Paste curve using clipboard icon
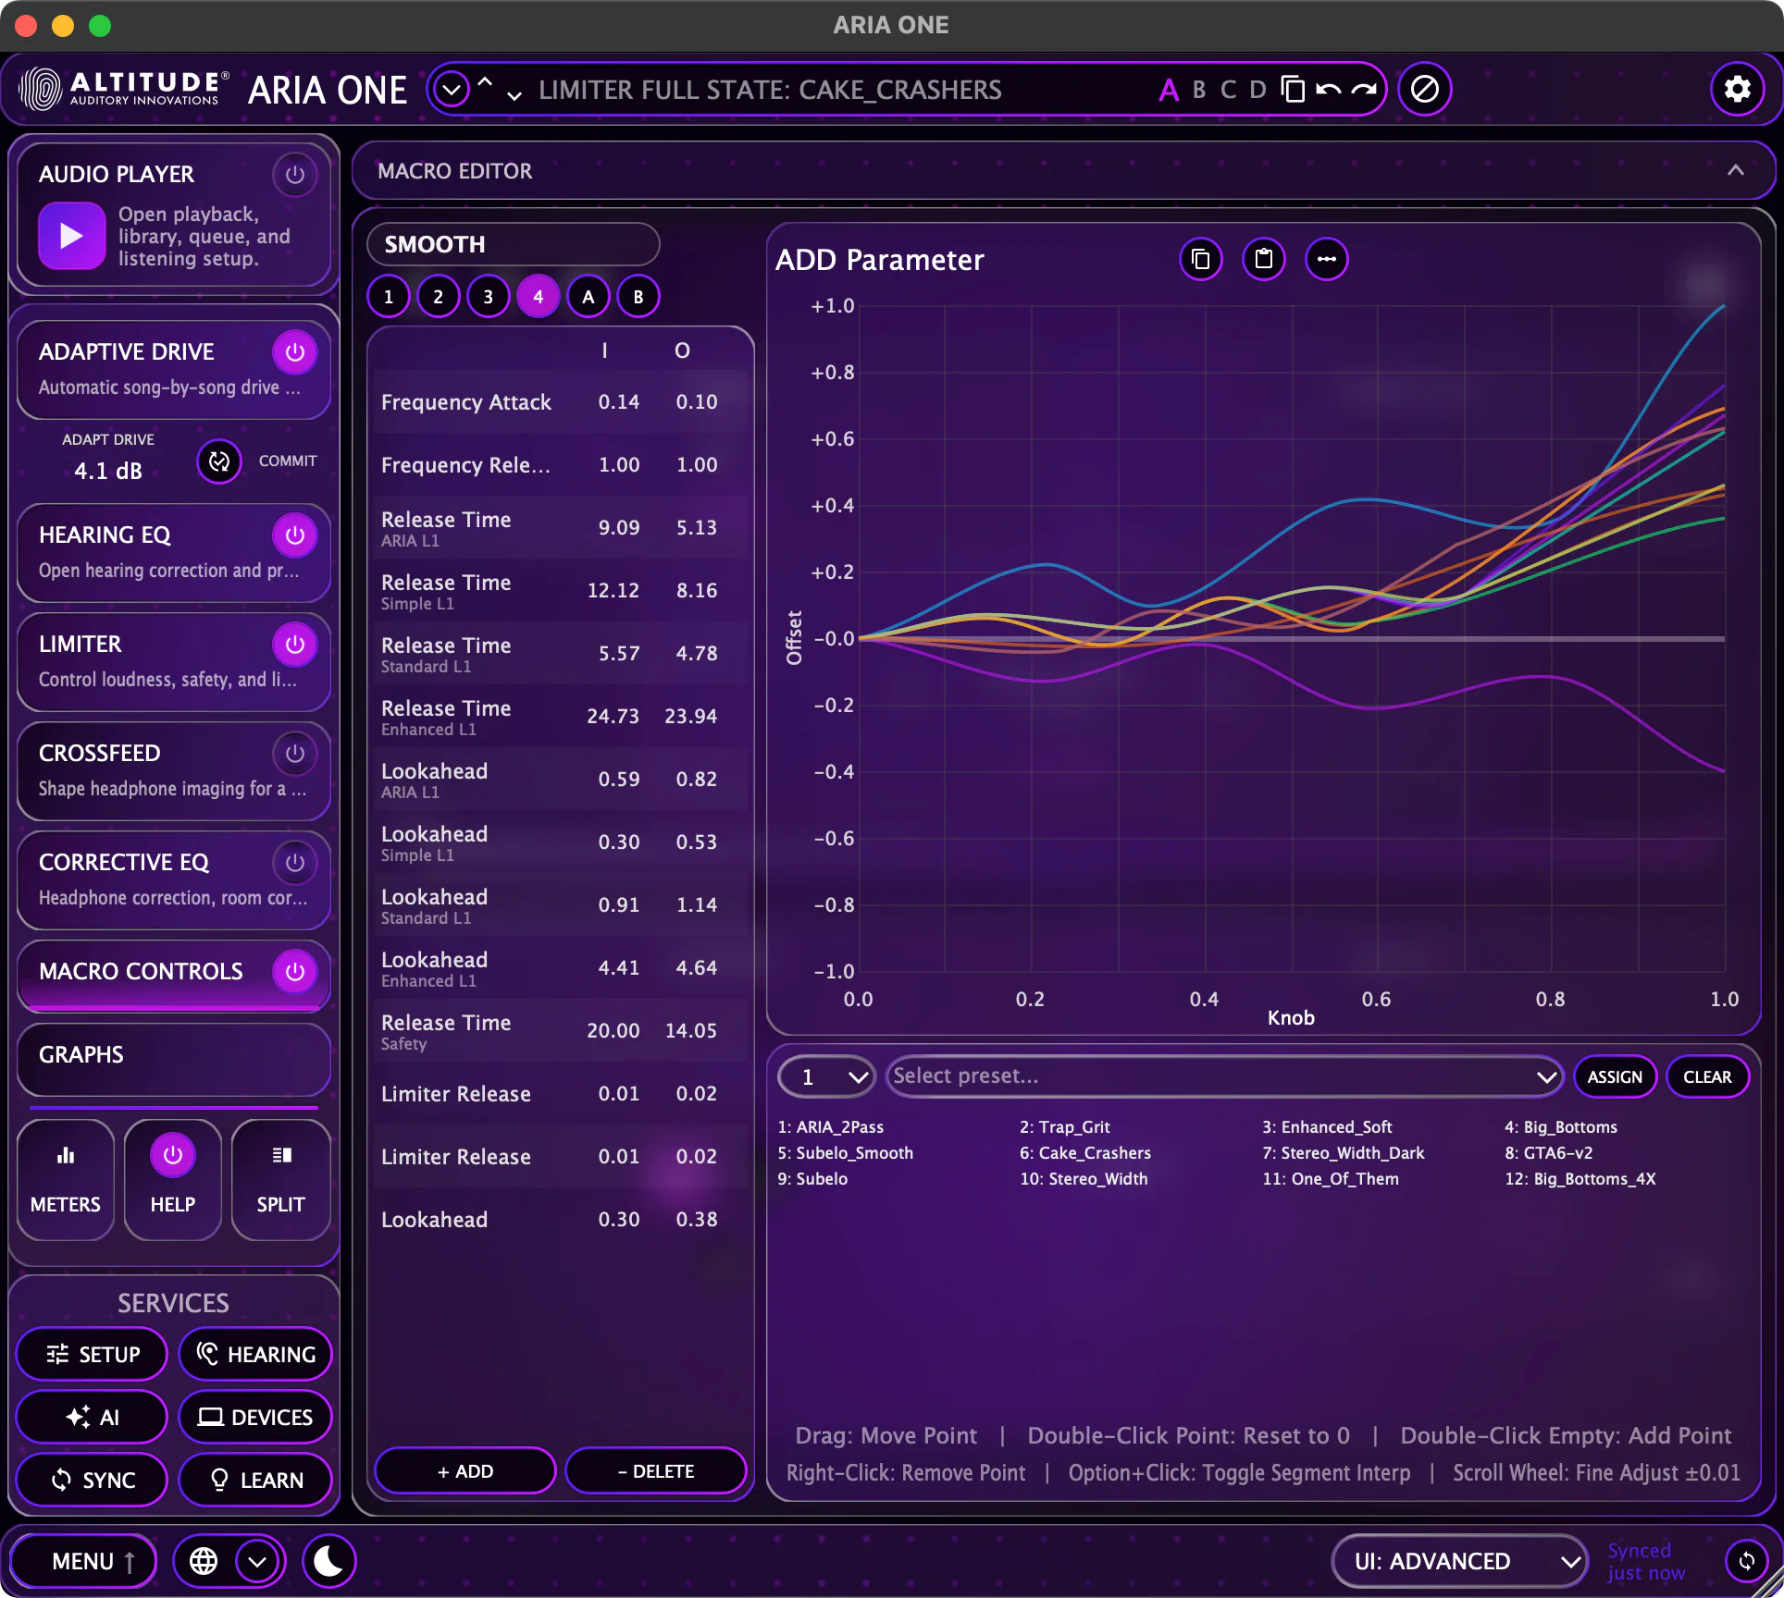The height and width of the screenshot is (1598, 1784). [x=1263, y=259]
